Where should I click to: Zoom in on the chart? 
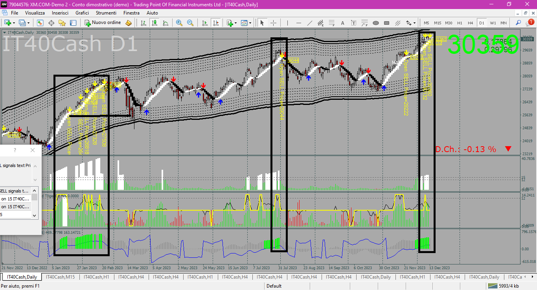[179, 23]
